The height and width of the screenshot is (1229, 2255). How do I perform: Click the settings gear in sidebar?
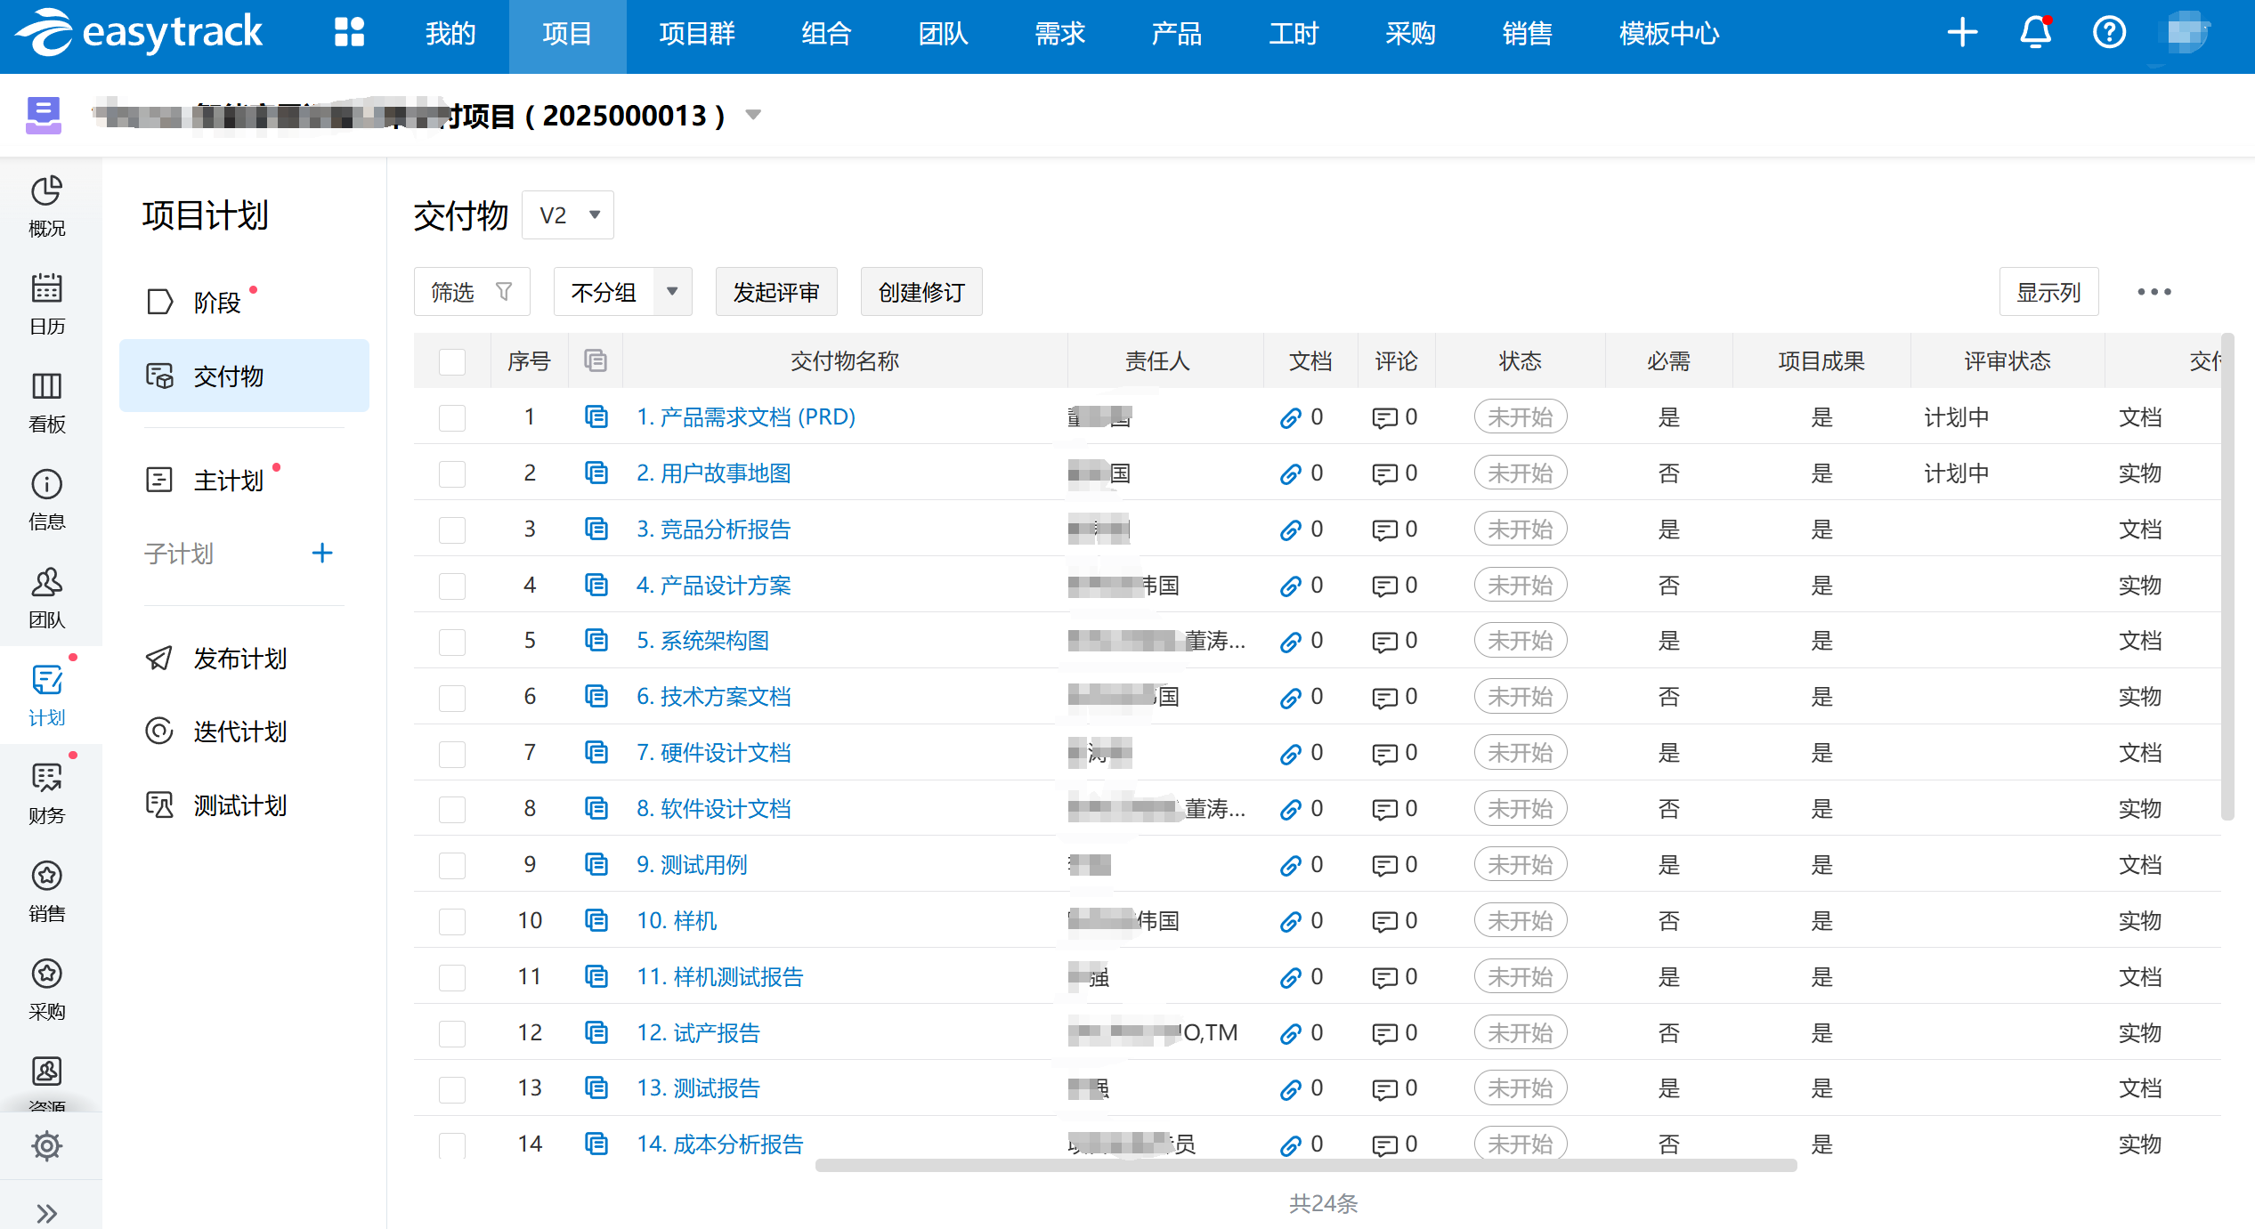click(46, 1145)
